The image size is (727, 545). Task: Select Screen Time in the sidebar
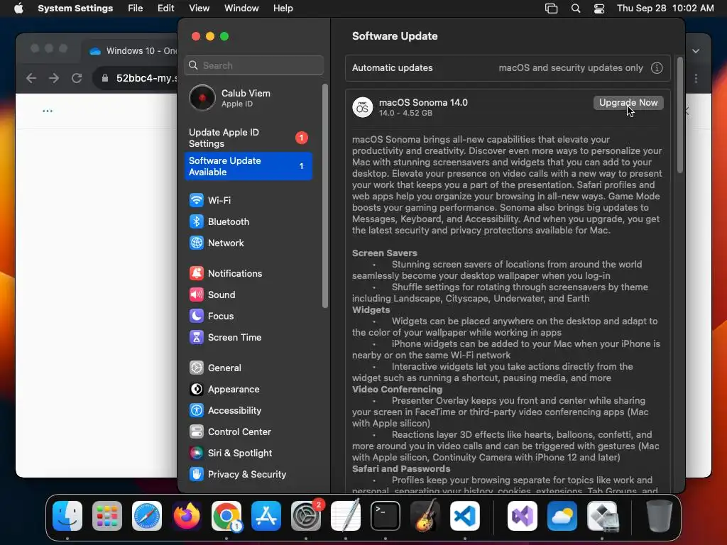248,337
